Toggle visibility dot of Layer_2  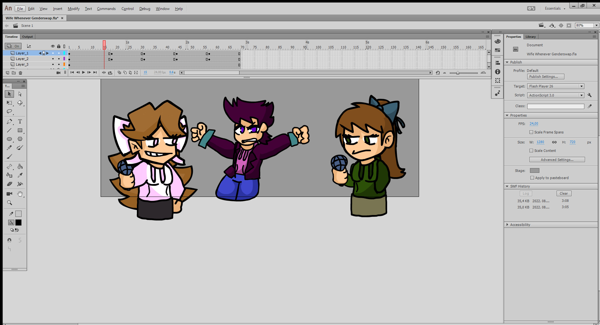[x=53, y=59]
